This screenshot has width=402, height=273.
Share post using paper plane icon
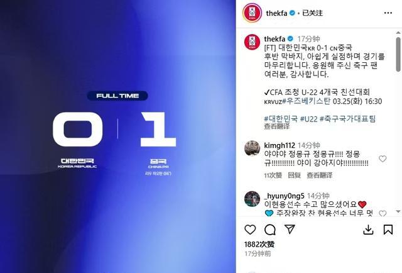[x=290, y=229]
